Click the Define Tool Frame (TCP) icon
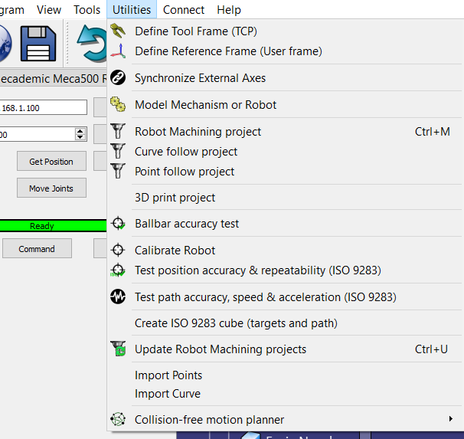 point(118,31)
